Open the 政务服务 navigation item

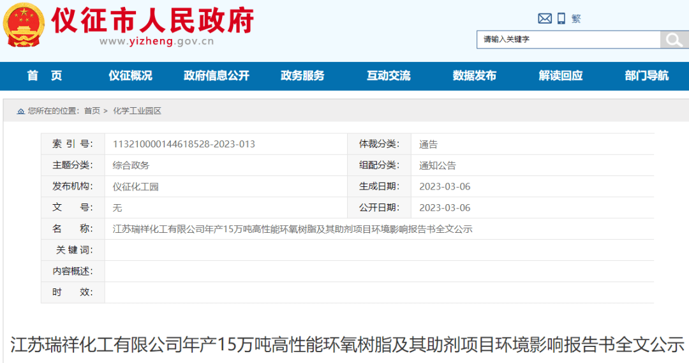(x=302, y=75)
